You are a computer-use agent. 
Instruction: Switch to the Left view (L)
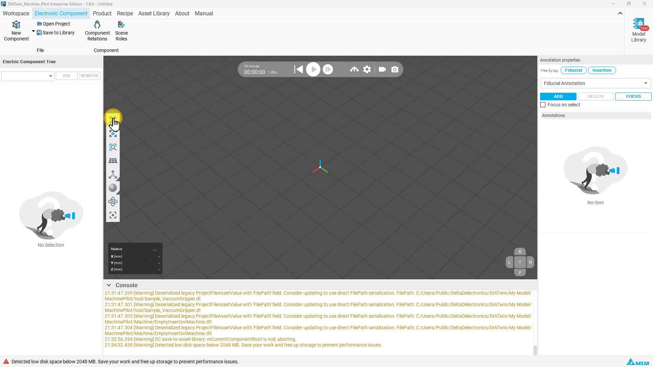tap(509, 262)
